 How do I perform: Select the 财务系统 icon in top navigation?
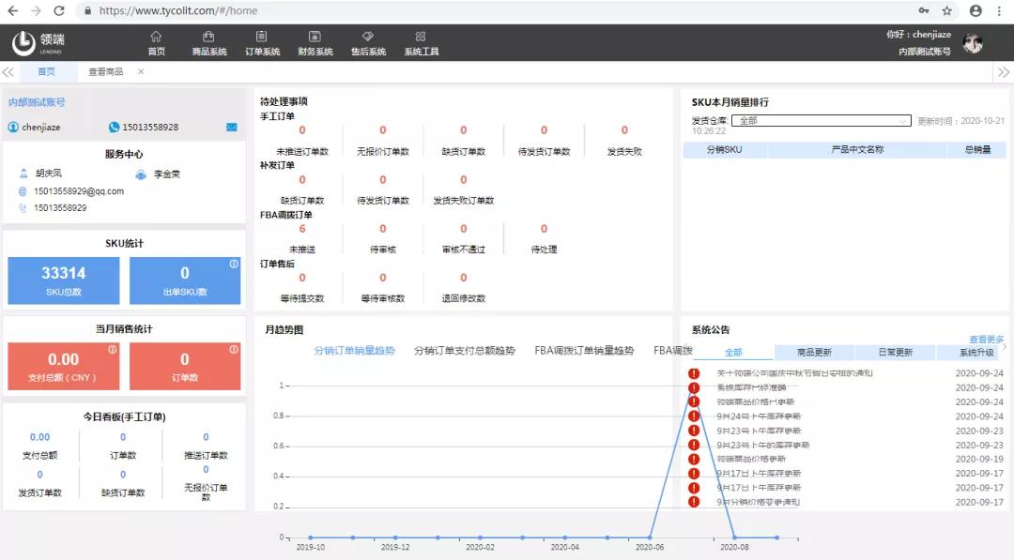tap(315, 38)
